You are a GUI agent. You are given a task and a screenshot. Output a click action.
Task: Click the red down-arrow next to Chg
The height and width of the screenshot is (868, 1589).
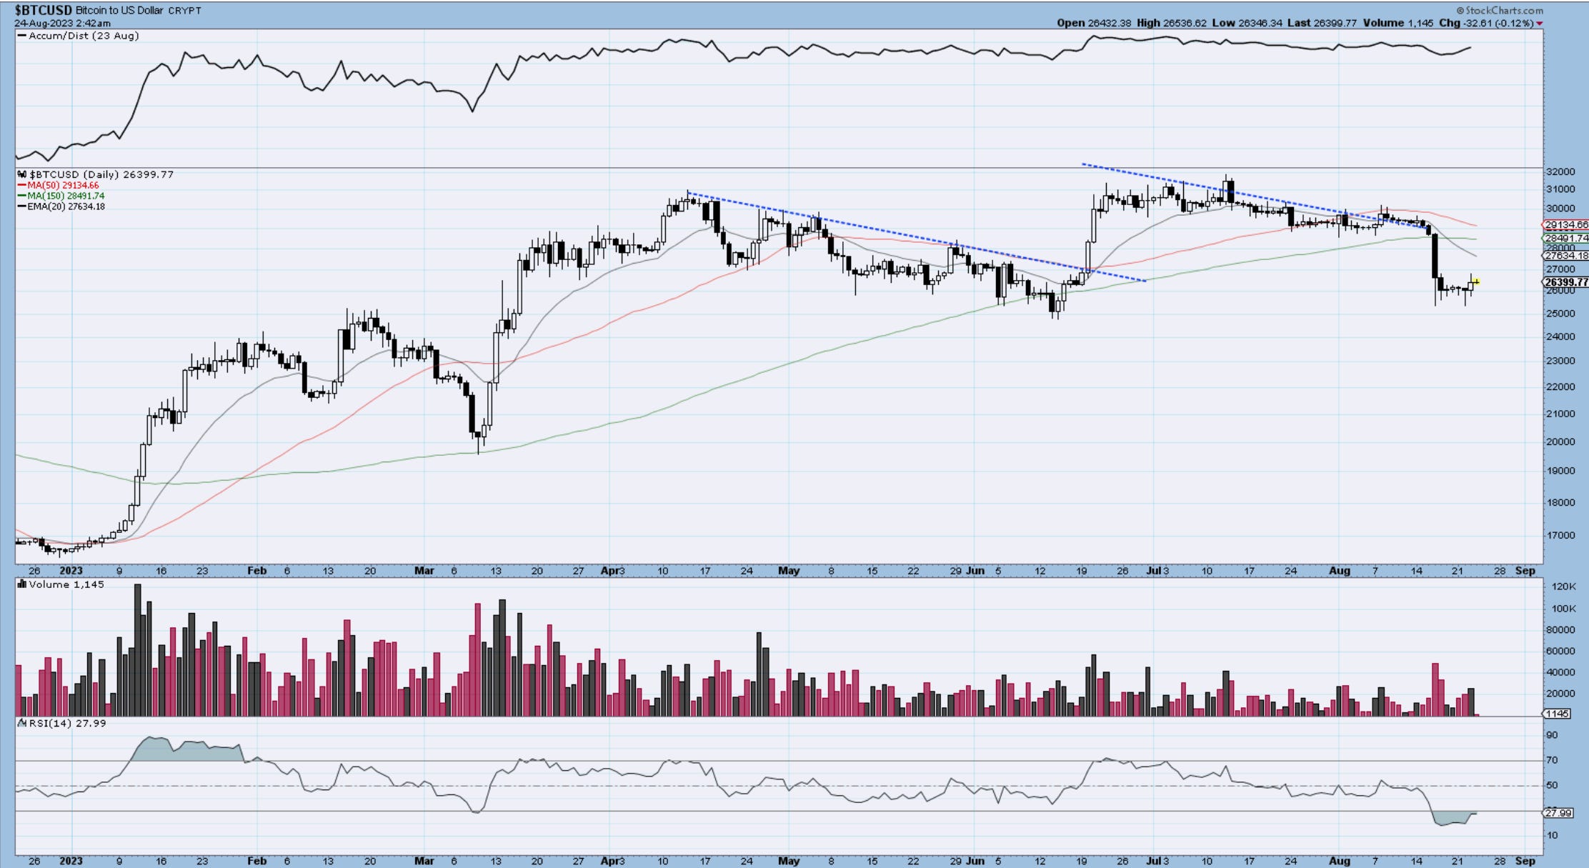point(1539,24)
